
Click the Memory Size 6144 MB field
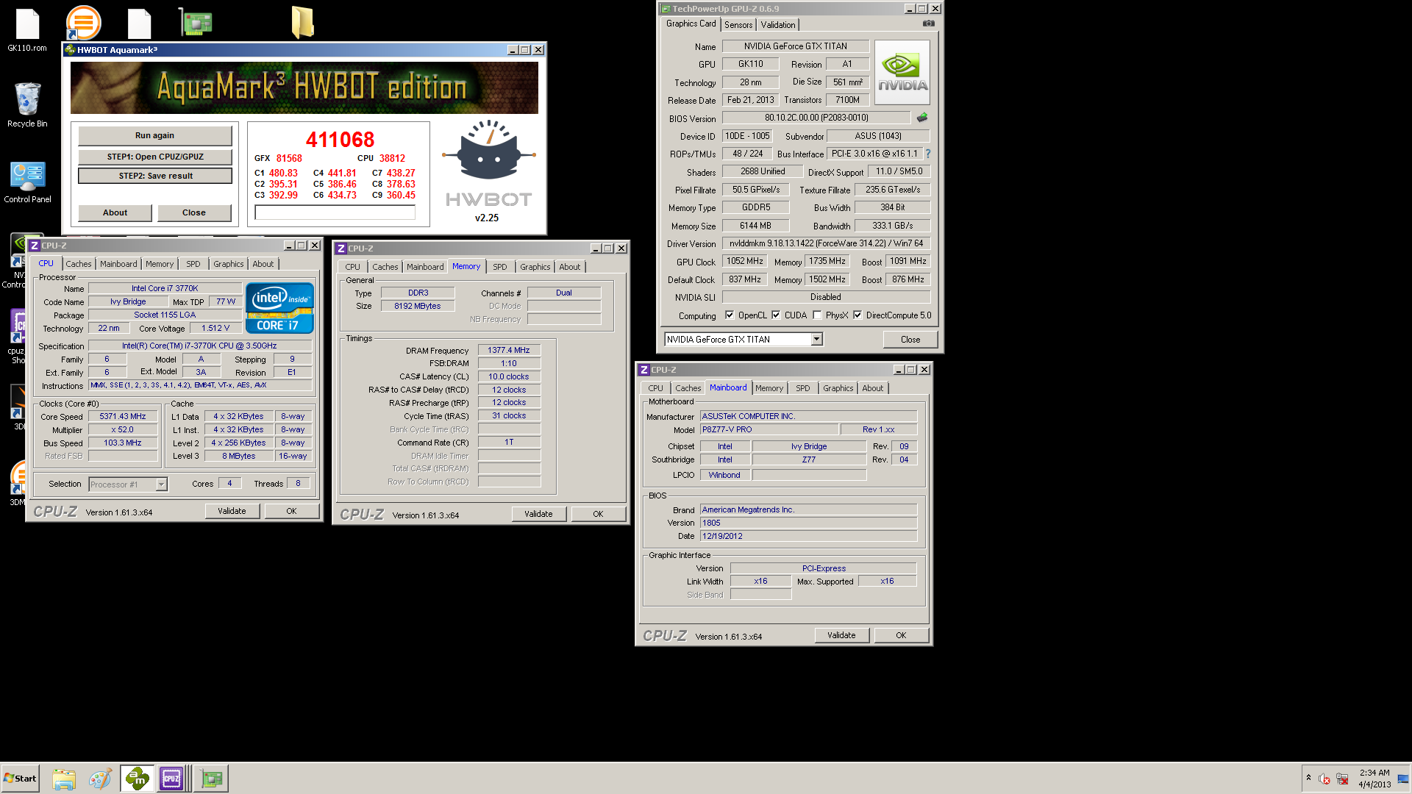[756, 226]
